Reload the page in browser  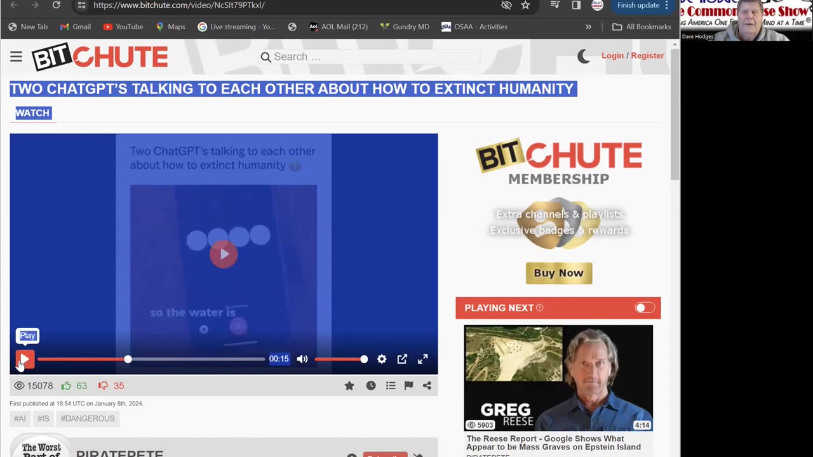[56, 5]
